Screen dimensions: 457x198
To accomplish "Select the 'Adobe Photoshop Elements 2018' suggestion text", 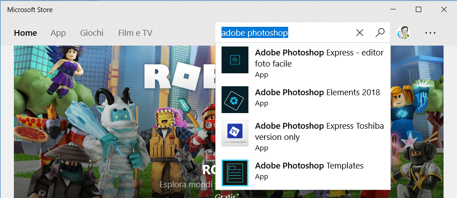I will pyautogui.click(x=317, y=93).
